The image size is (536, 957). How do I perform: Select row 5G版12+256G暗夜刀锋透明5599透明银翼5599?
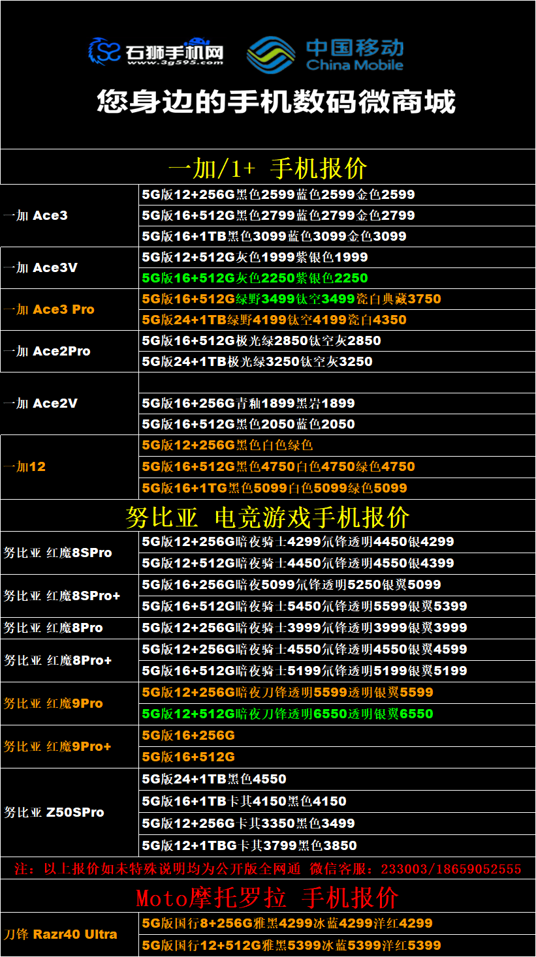pyautogui.click(x=337, y=692)
